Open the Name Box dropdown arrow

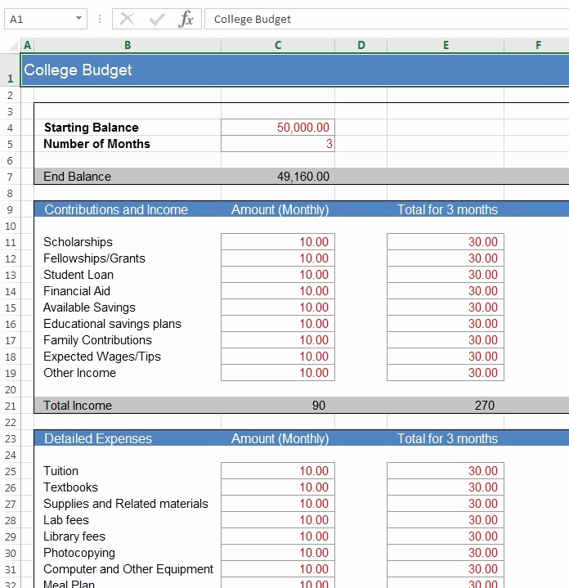coord(78,18)
